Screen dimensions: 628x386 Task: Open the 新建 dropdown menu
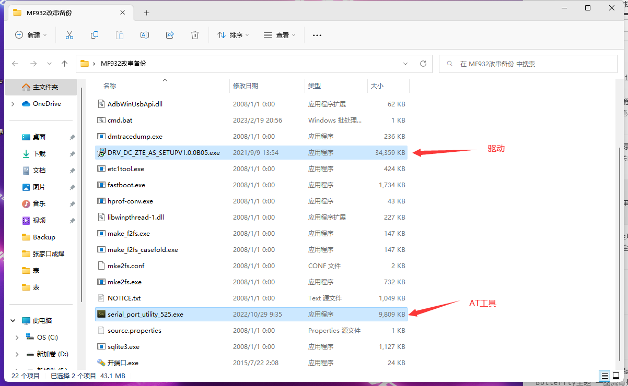coord(31,35)
